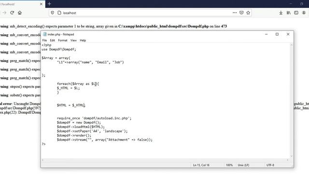Click the require_once autoload line
The width and height of the screenshot is (309, 174).
click(x=94, y=118)
